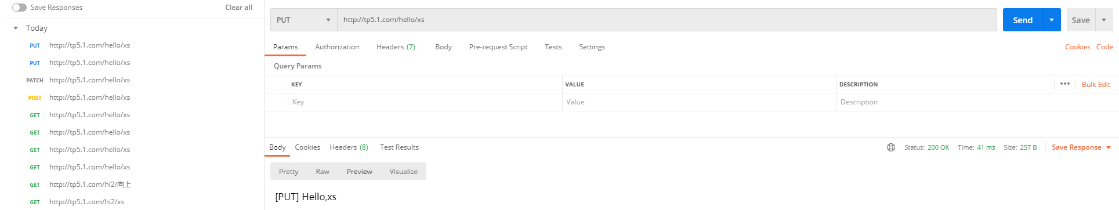This screenshot has width=1119, height=210.
Task: Click the Bulk Edit link
Action: (1096, 85)
